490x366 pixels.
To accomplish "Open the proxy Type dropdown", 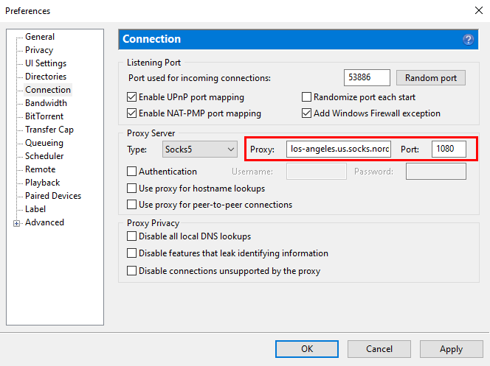I will (x=199, y=149).
